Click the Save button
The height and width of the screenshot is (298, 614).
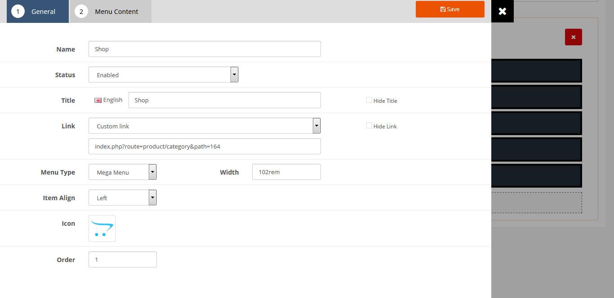(450, 9)
